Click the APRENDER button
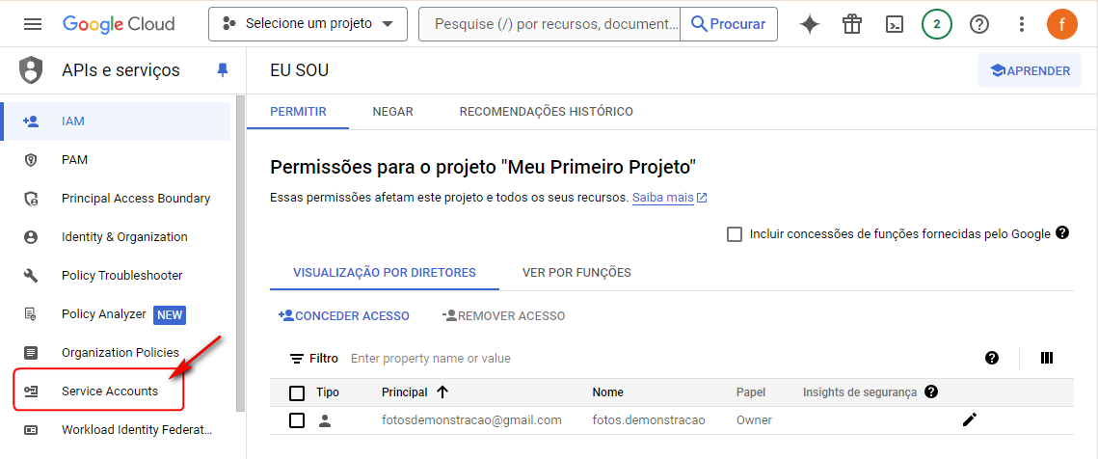 (x=1030, y=70)
